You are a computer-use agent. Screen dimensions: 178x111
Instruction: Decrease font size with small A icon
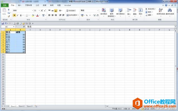click(x=45, y=10)
